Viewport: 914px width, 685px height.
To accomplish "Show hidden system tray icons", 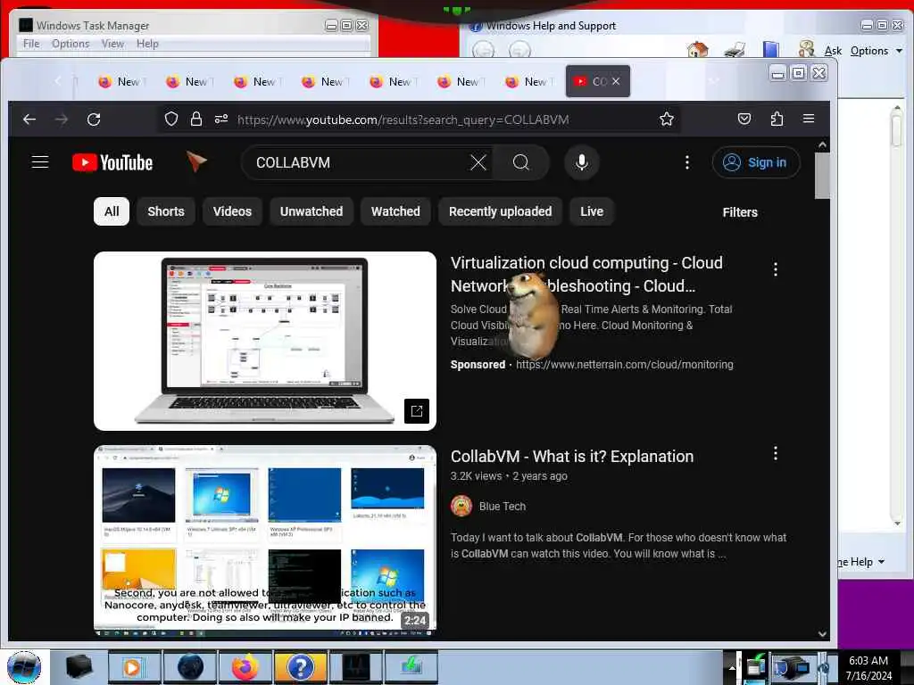I will 732,667.
